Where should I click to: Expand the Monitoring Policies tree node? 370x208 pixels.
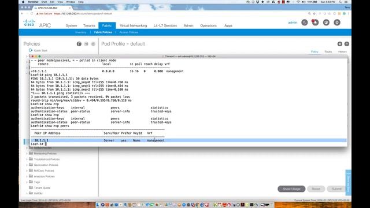pos(27,154)
